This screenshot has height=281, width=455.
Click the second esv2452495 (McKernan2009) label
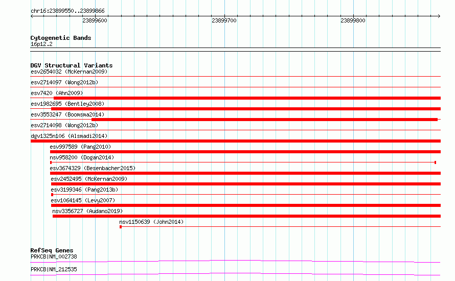tap(89, 179)
